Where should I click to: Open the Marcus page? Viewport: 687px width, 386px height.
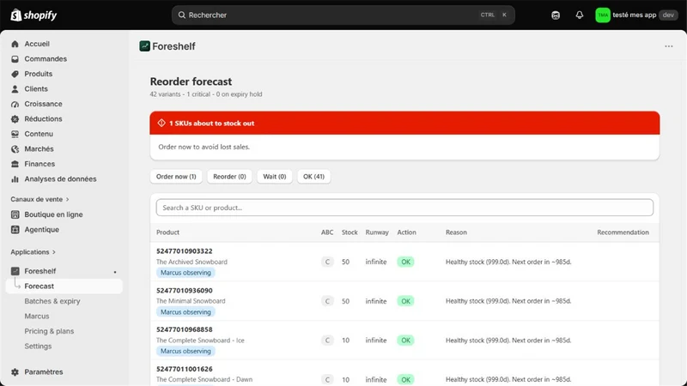coord(37,316)
